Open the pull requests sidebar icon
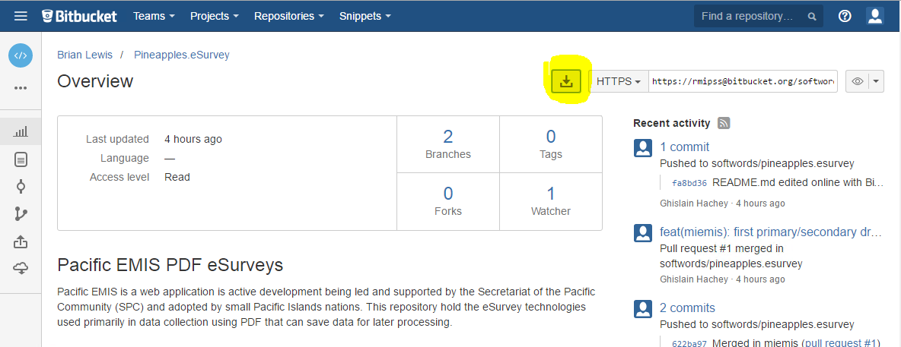Screen dimensions: 901x347 21,241
